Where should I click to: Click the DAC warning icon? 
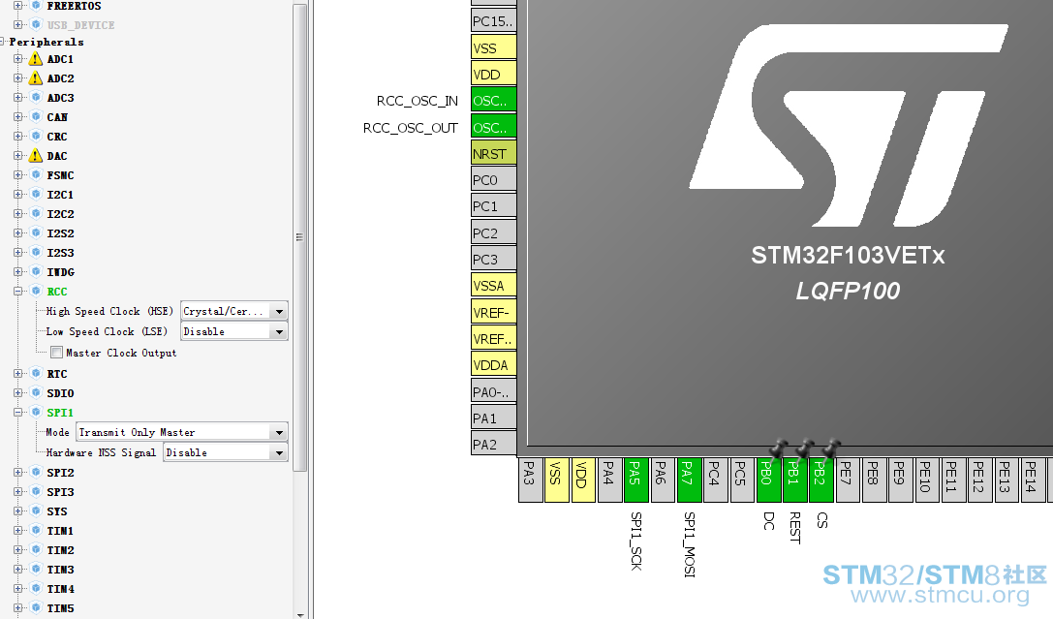[36, 156]
